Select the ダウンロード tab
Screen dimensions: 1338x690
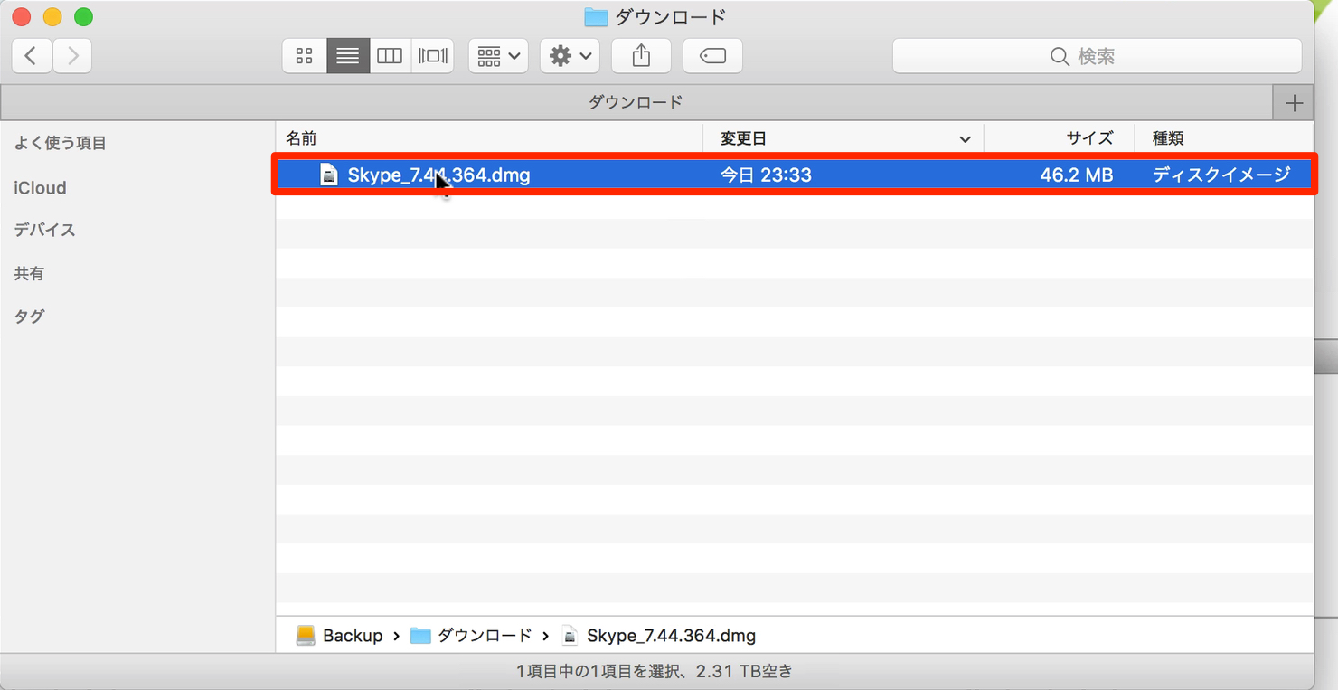pos(636,102)
